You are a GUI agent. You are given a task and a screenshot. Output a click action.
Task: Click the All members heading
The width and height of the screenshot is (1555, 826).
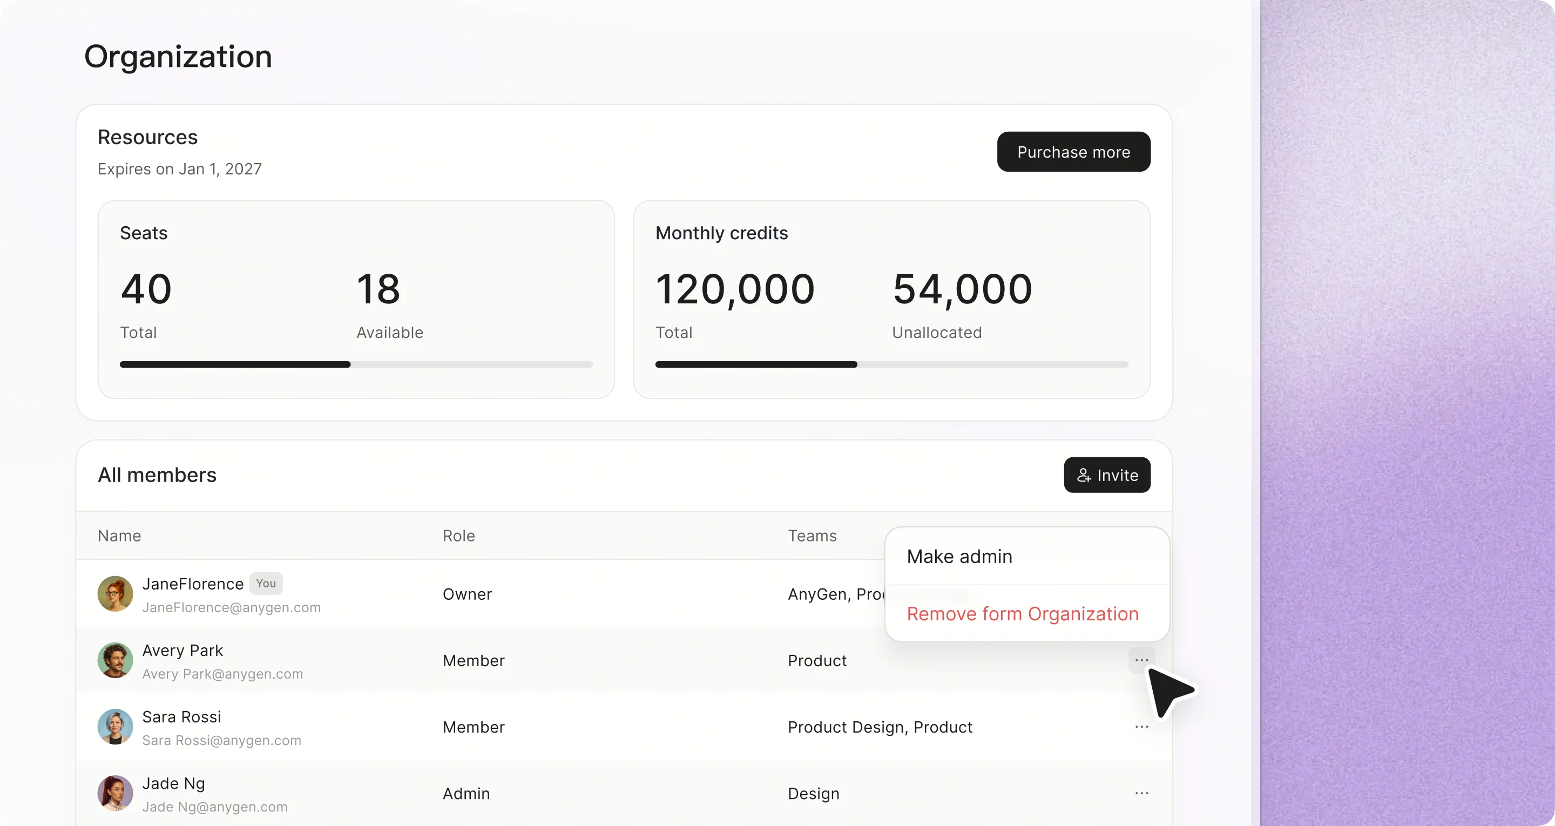click(157, 475)
